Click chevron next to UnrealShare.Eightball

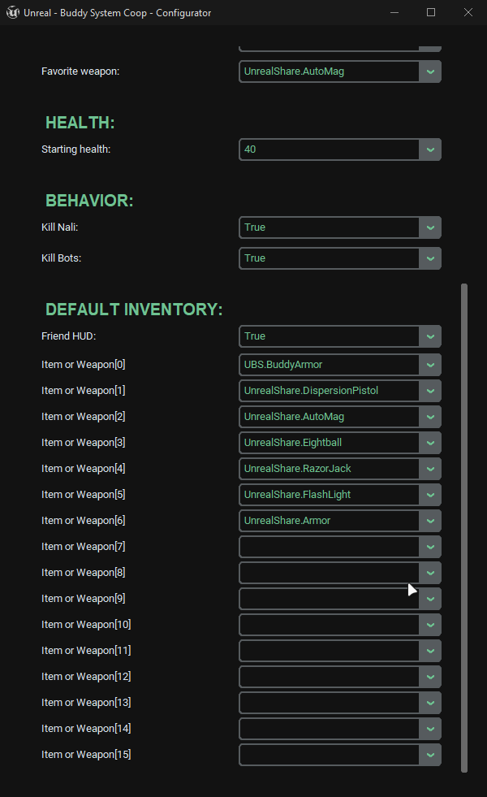430,443
